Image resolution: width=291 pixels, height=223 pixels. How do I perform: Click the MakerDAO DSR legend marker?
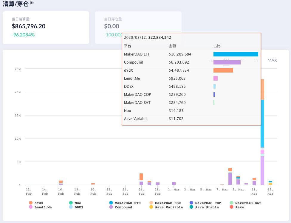point(151,203)
